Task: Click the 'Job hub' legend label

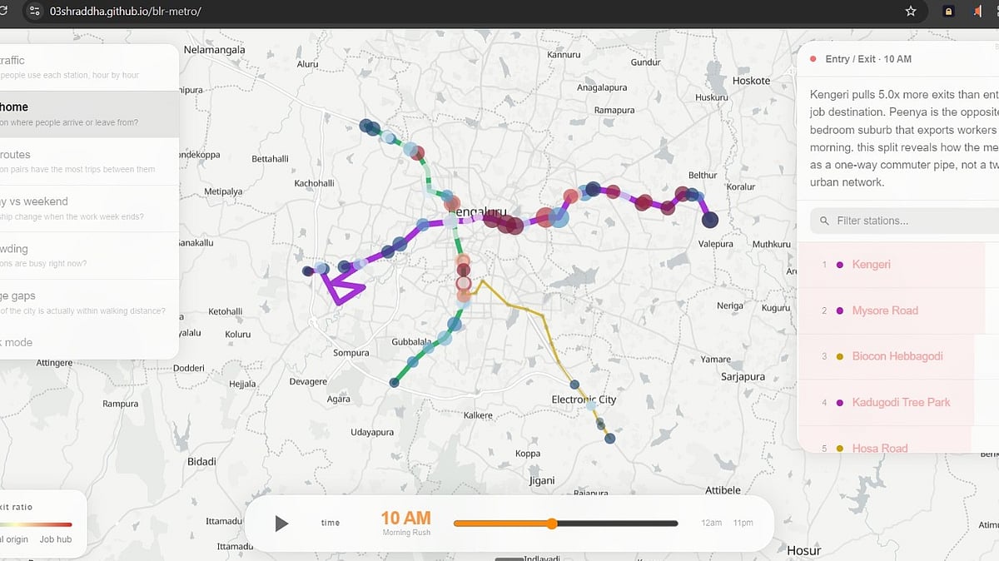Action: pyautogui.click(x=55, y=539)
